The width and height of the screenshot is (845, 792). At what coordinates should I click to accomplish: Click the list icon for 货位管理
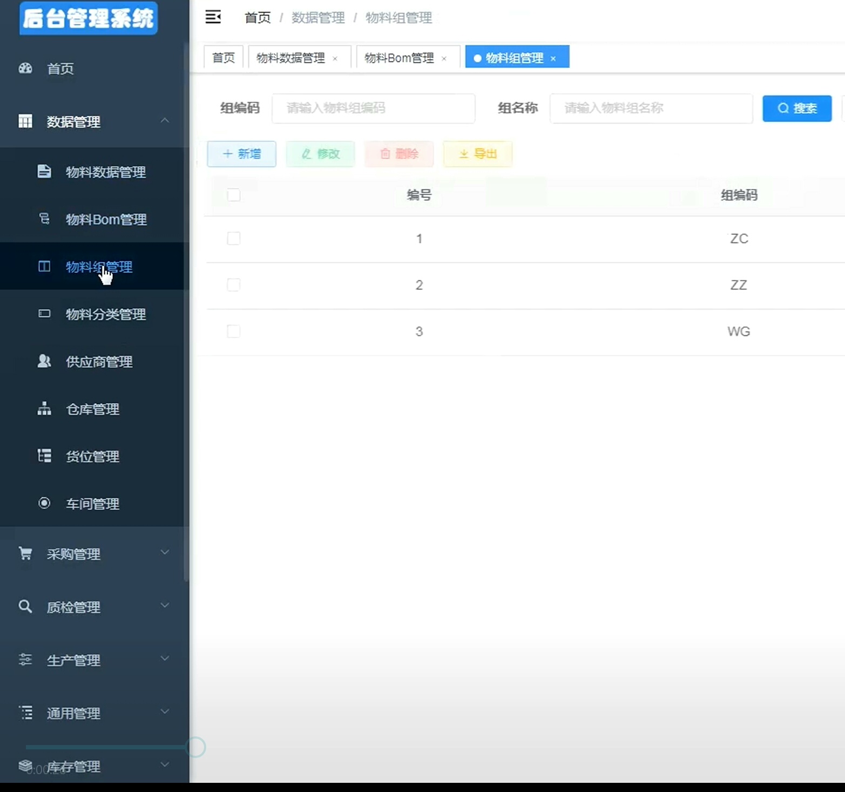point(44,456)
